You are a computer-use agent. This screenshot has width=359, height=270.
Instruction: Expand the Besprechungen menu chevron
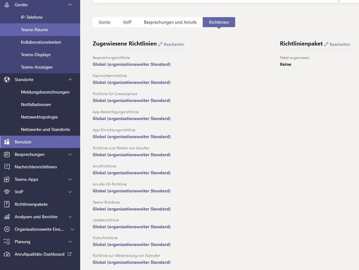coord(70,154)
